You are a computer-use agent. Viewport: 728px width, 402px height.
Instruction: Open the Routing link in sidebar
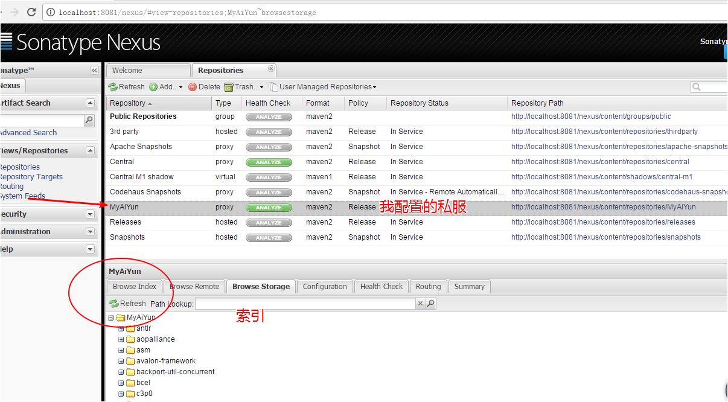click(x=12, y=187)
